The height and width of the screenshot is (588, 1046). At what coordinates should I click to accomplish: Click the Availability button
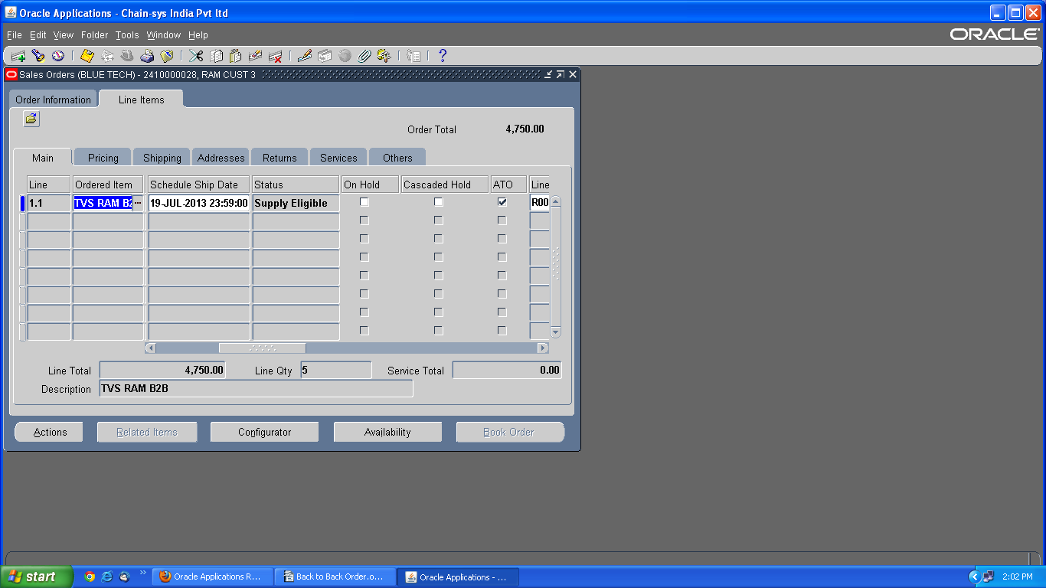(387, 432)
